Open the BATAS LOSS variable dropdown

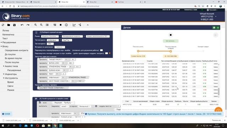(55, 63)
